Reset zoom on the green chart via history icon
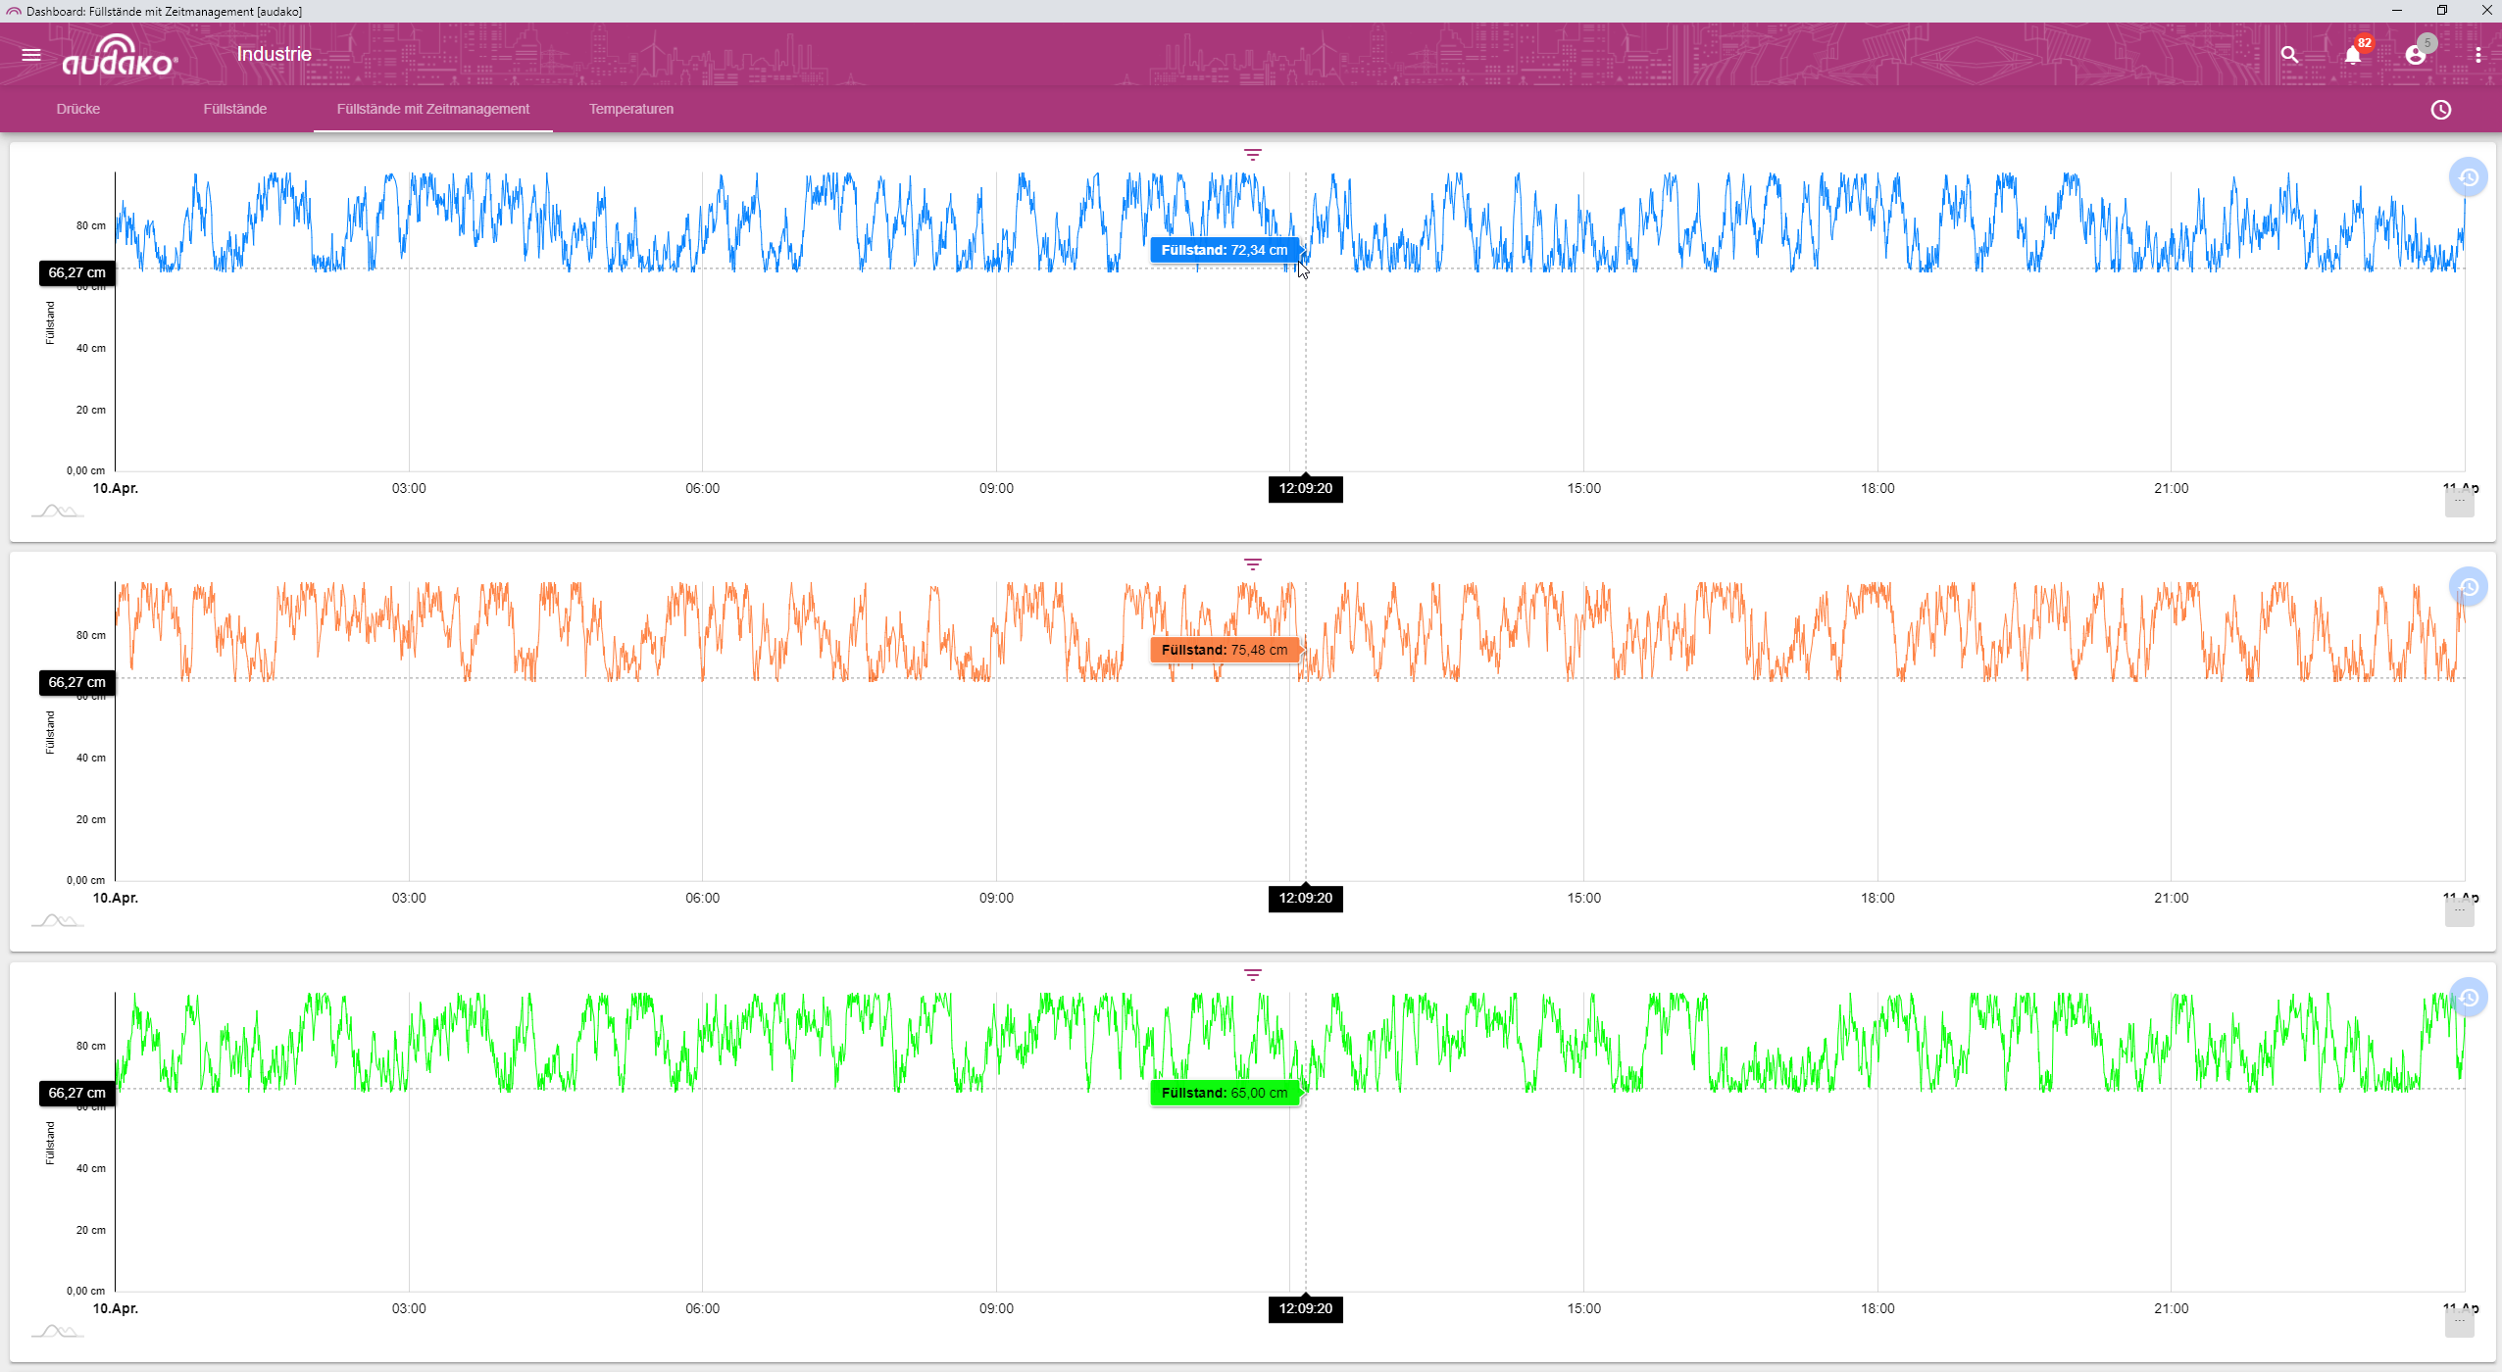The height and width of the screenshot is (1372, 2502). (2469, 997)
